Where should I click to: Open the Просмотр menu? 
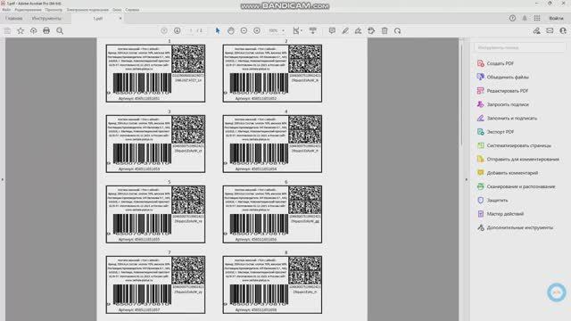point(54,10)
